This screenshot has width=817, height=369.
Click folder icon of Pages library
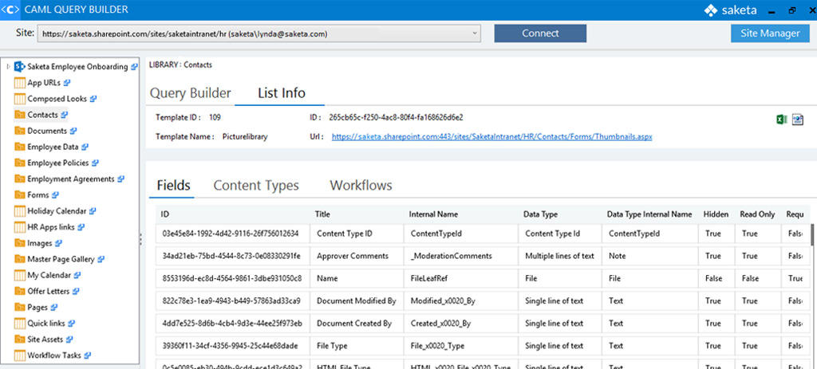(x=20, y=307)
